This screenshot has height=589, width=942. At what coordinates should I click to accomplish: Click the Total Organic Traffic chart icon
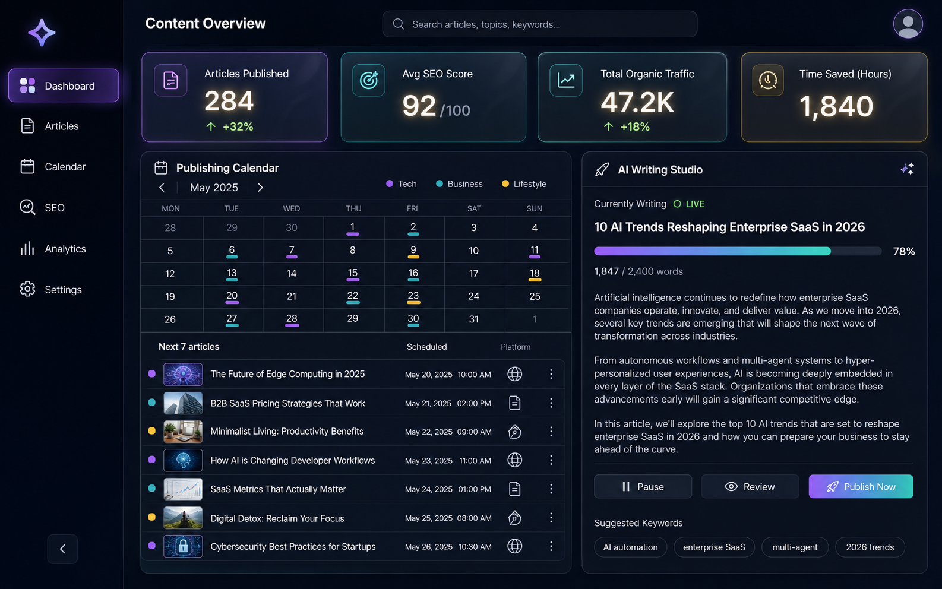tap(566, 80)
